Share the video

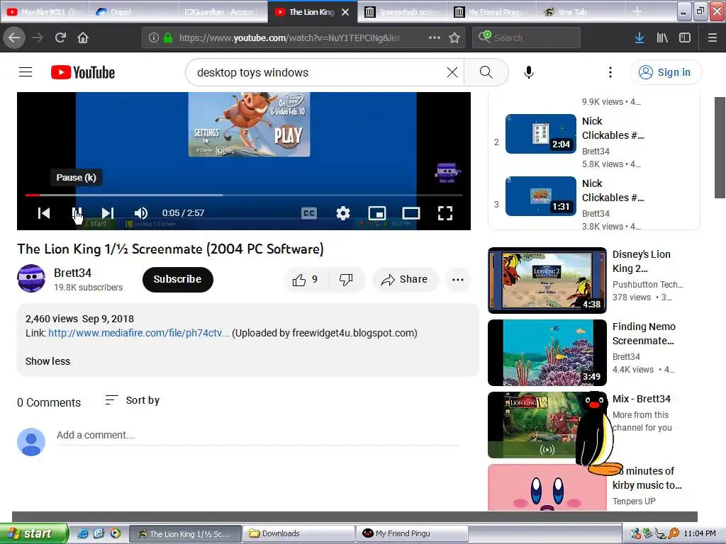(405, 279)
